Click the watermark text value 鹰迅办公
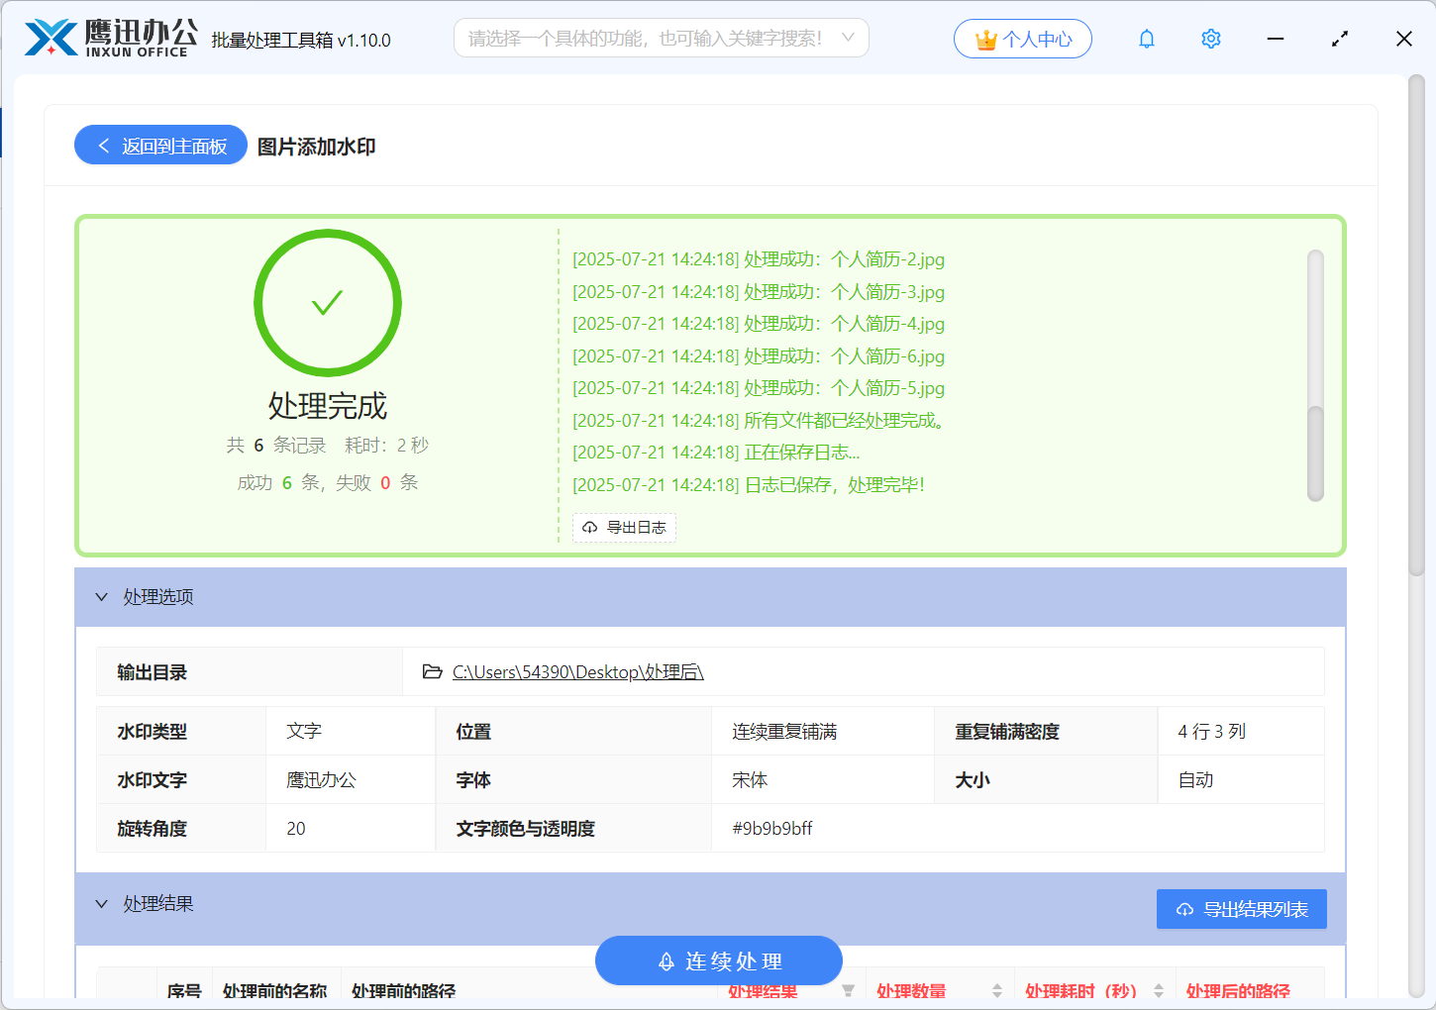1436x1010 pixels. coord(321,780)
